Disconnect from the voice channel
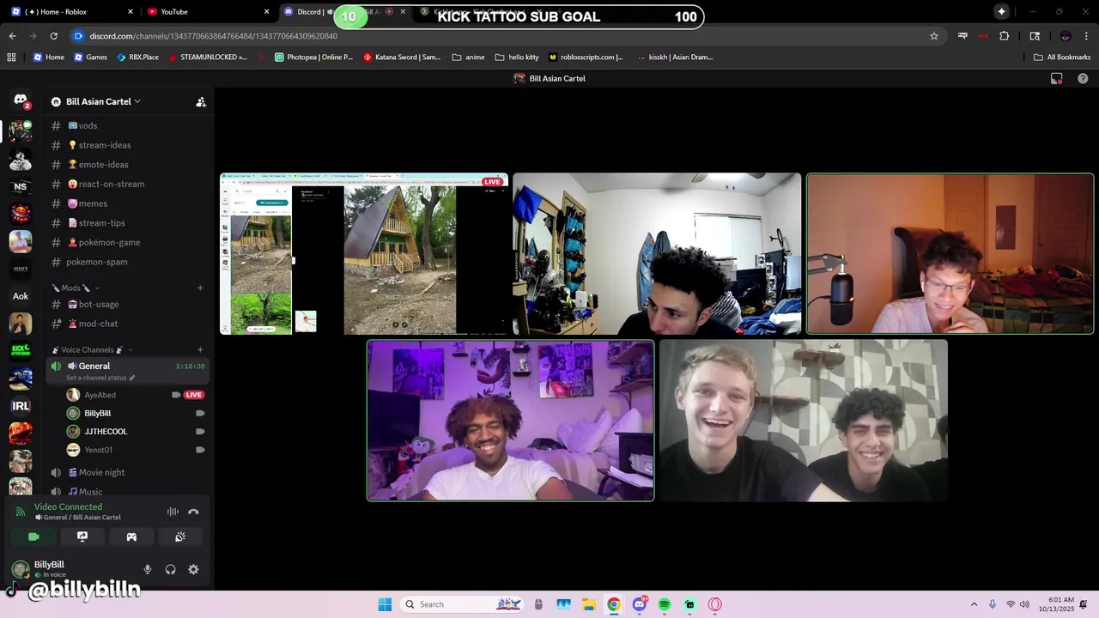The height and width of the screenshot is (618, 1099). [x=193, y=512]
